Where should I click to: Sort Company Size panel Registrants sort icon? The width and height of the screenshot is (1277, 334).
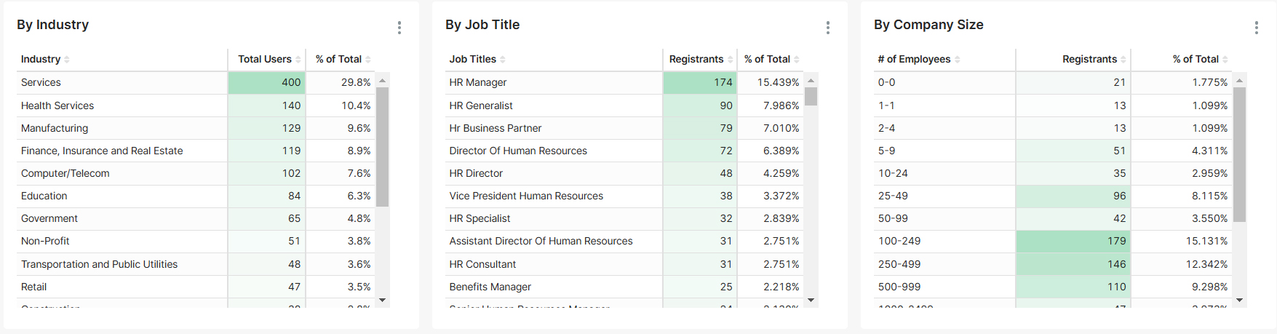click(1123, 60)
